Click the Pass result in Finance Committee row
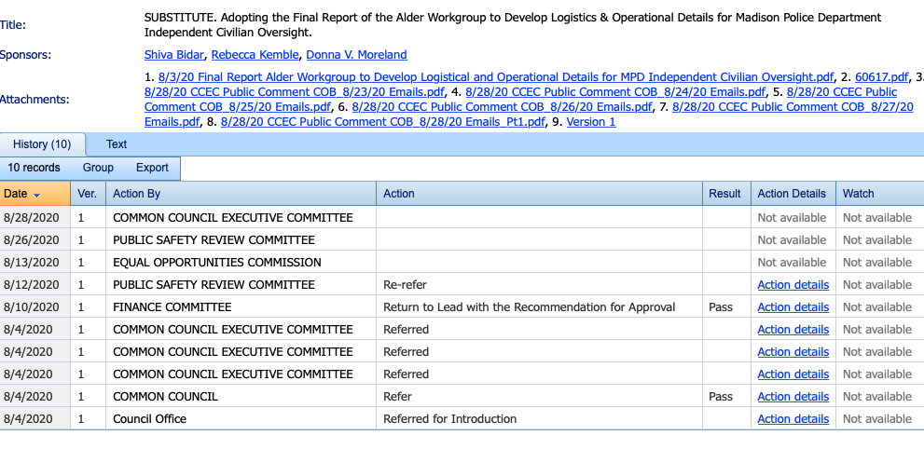This screenshot has height=449, width=924. 721,307
